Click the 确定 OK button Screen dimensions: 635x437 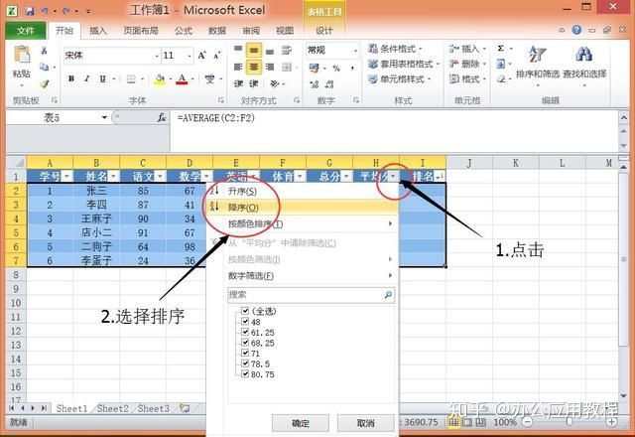(300, 423)
